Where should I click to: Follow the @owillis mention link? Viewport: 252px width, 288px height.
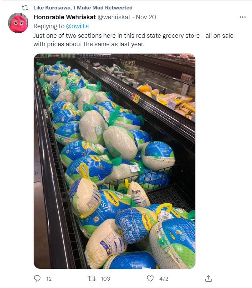77,26
